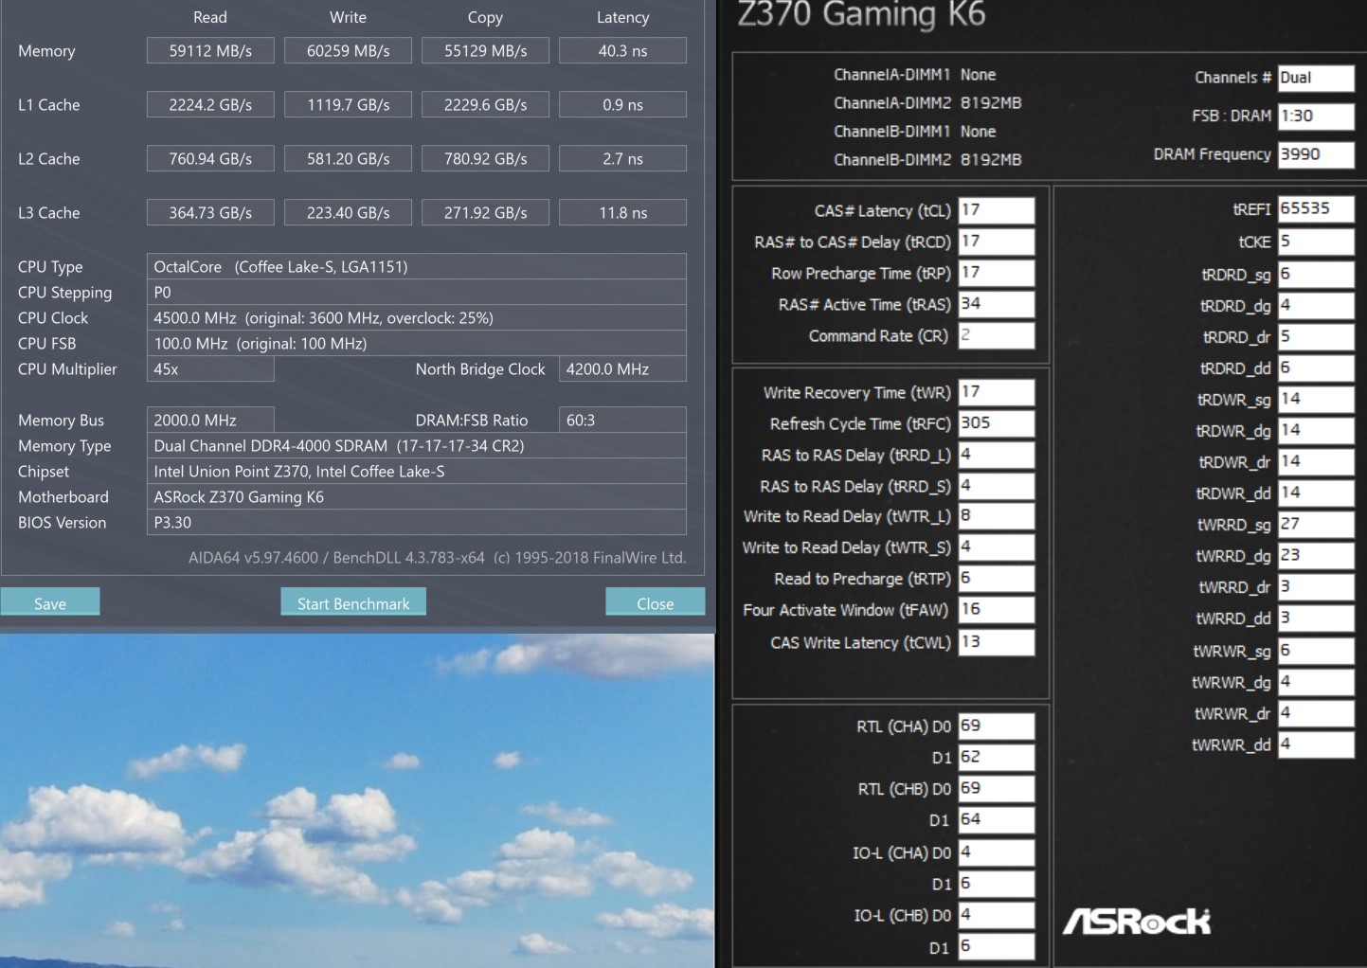Click the DRAM Frequency field showing 3990

1316,154
